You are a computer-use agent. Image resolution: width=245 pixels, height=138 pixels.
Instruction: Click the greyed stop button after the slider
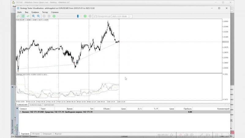(x=90, y=16)
